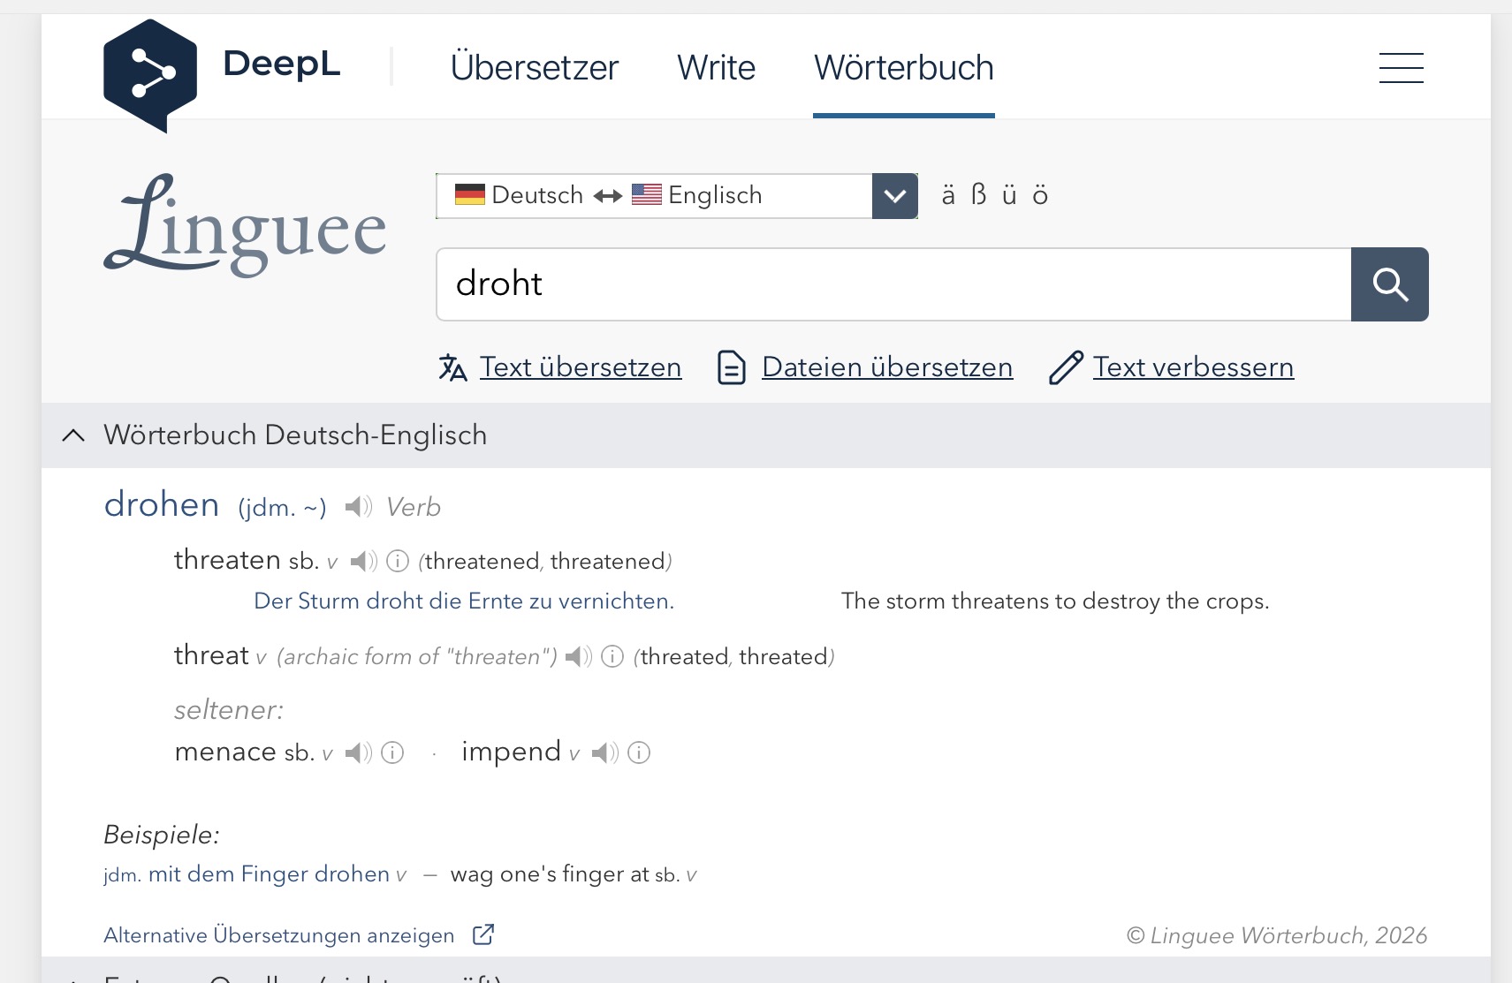
Task: Play audio pronunciation for menace
Action: (358, 752)
